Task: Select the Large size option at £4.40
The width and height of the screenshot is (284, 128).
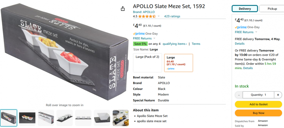Action: coord(179,63)
